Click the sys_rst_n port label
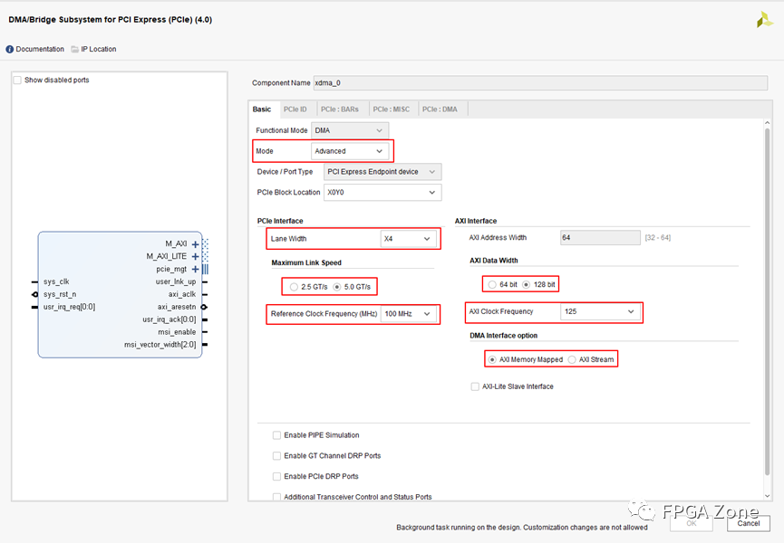This screenshot has width=784, height=543. coord(60,294)
